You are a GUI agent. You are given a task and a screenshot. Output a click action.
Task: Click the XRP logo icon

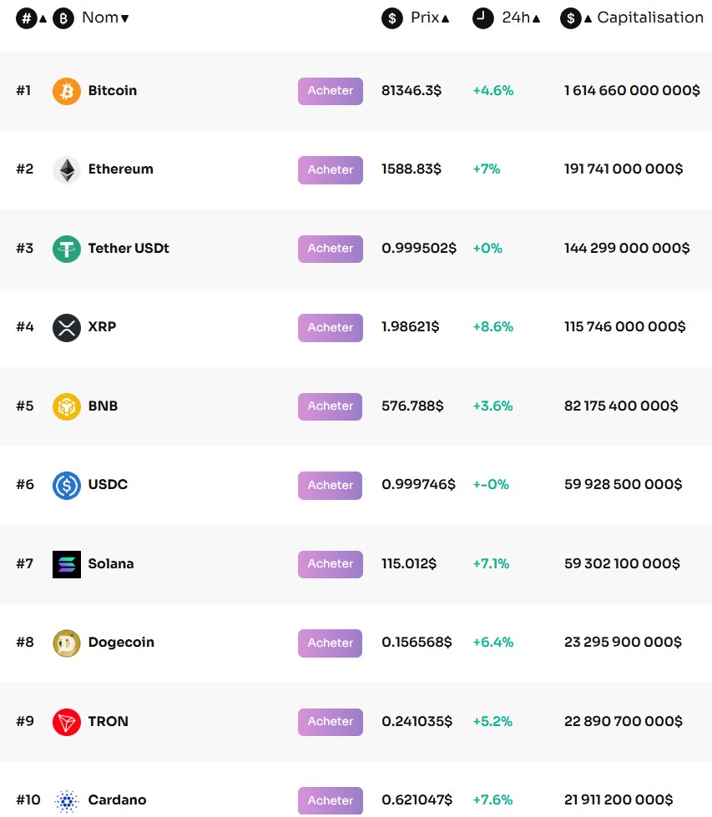click(66, 327)
